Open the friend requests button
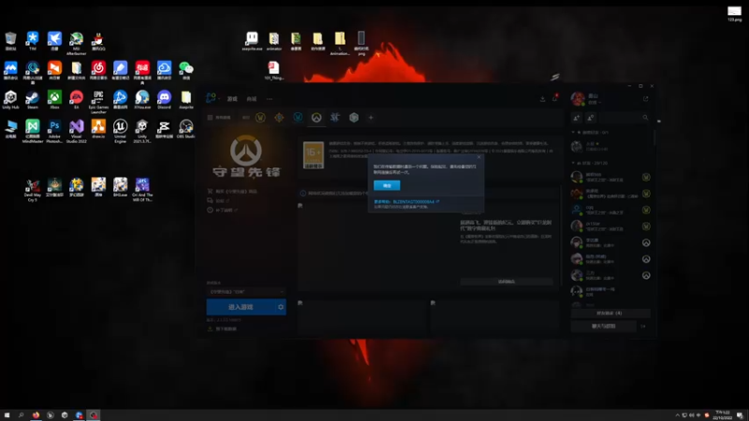 pyautogui.click(x=609, y=313)
